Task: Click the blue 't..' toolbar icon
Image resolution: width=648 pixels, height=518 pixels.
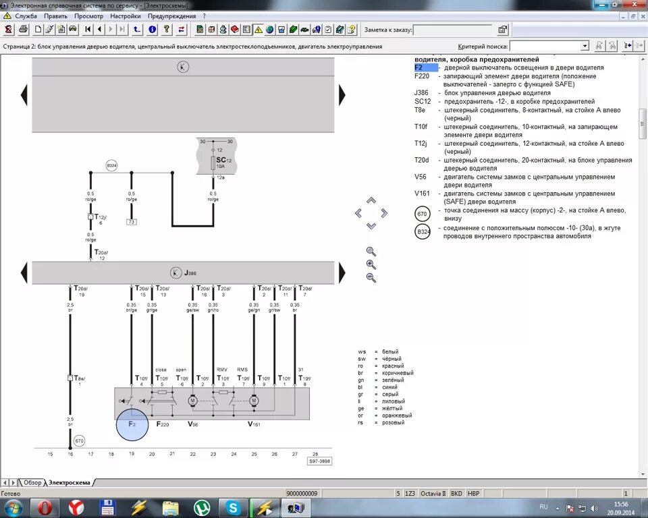Action: pos(137,29)
